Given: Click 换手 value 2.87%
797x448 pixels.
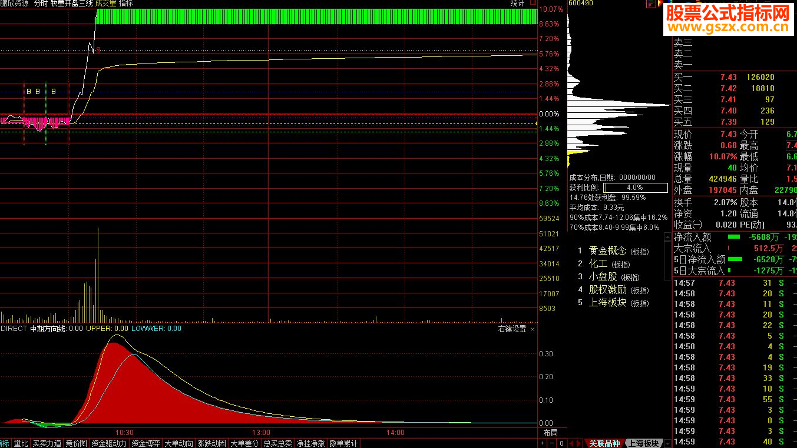Looking at the screenshot, I should coord(725,202).
